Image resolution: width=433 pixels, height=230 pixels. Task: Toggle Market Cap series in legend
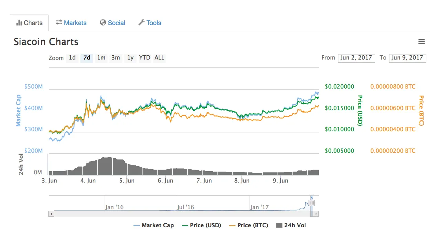click(153, 225)
